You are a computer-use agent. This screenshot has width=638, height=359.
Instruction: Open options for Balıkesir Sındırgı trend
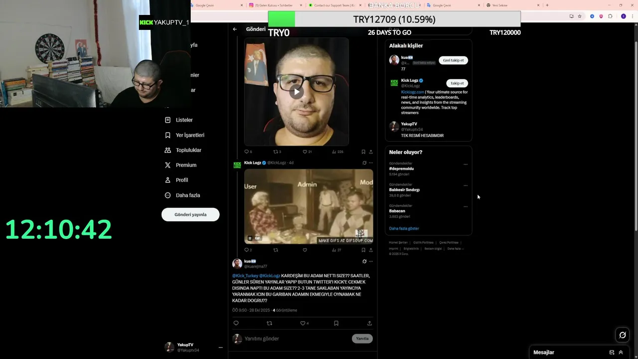tap(466, 185)
